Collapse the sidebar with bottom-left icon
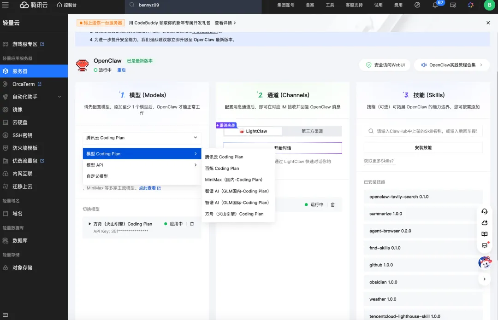The height and width of the screenshot is (320, 498). (6, 314)
